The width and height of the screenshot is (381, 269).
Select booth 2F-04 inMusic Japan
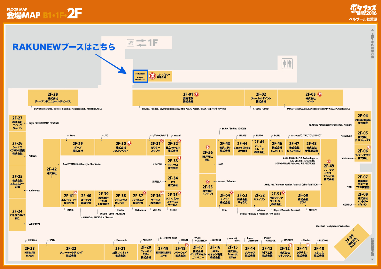pos(362,119)
